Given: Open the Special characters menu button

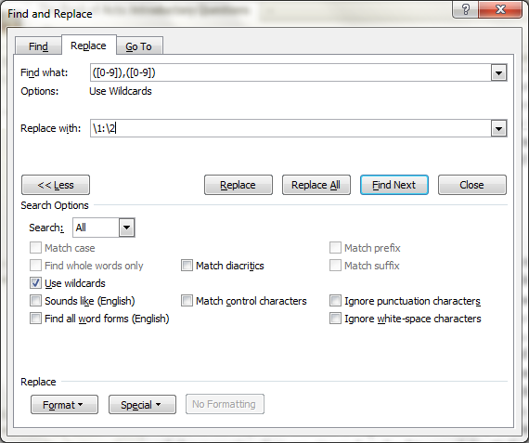Looking at the screenshot, I should click(x=142, y=404).
